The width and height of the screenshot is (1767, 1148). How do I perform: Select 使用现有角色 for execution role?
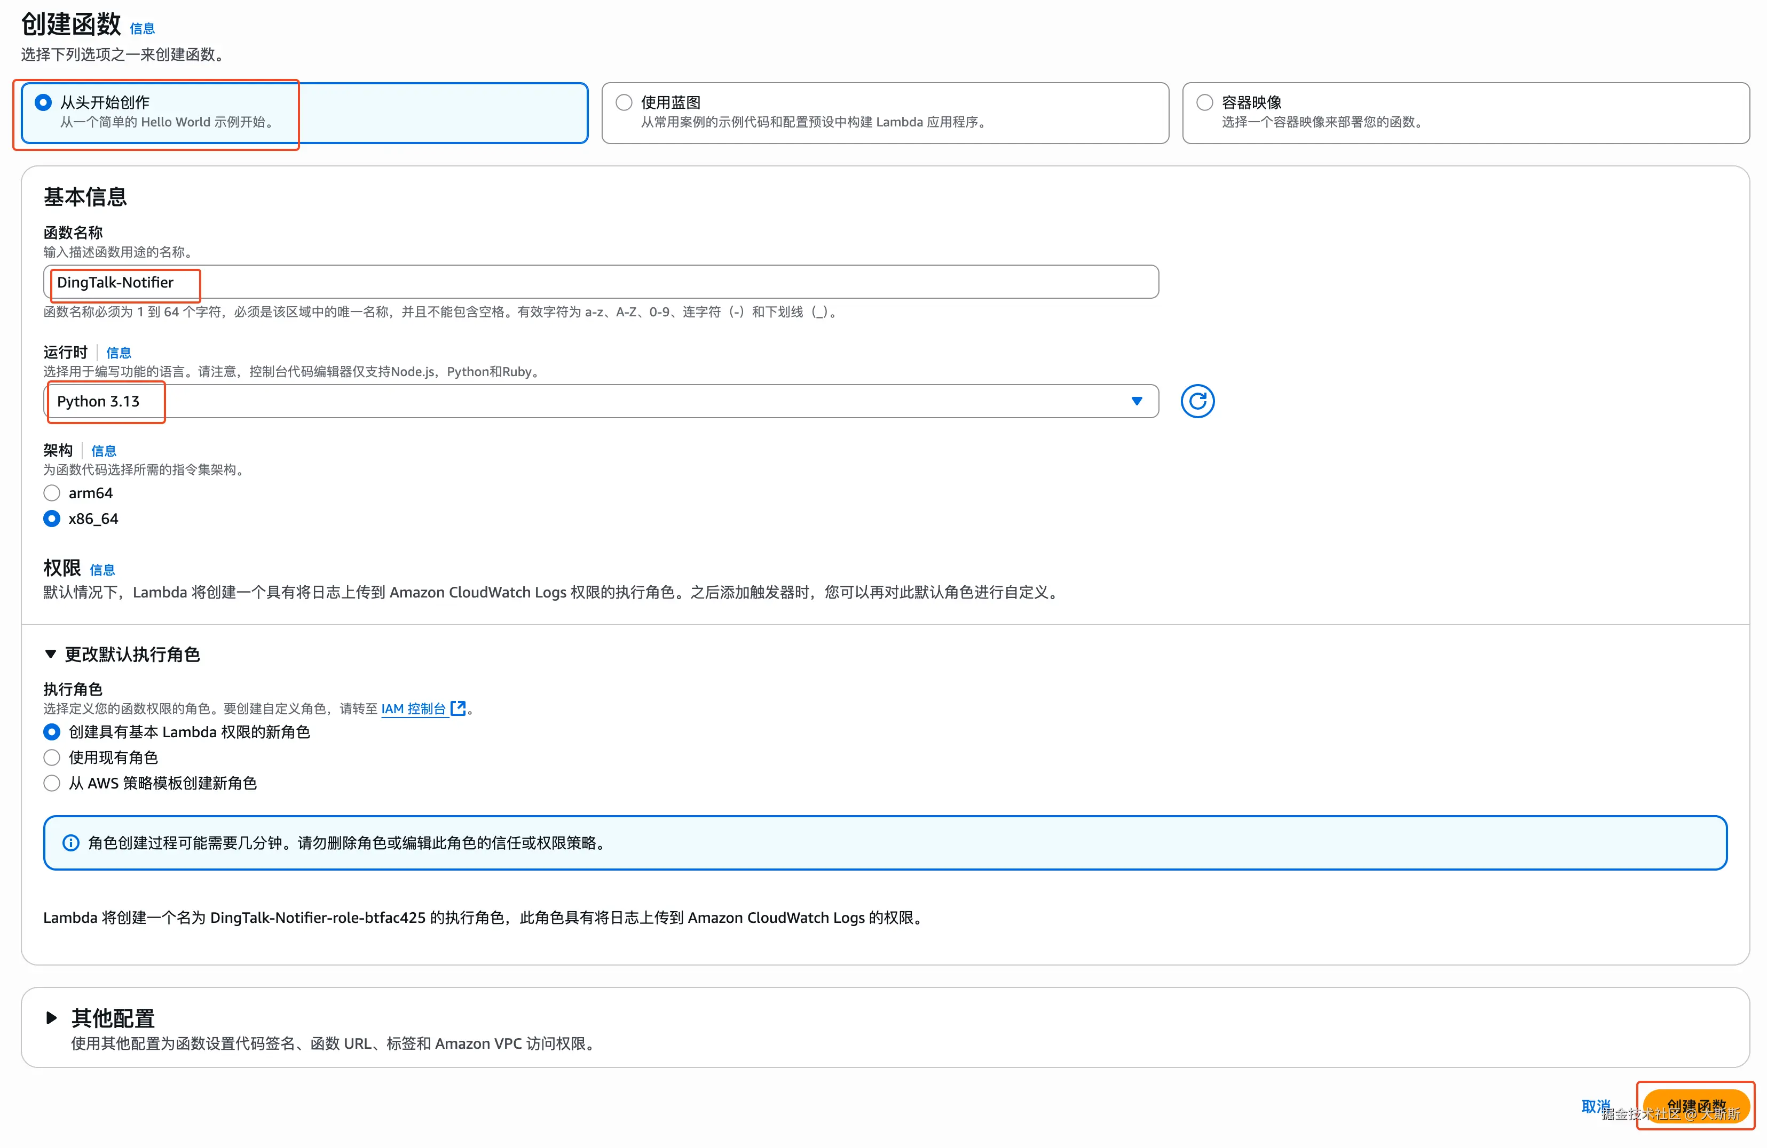(x=52, y=758)
